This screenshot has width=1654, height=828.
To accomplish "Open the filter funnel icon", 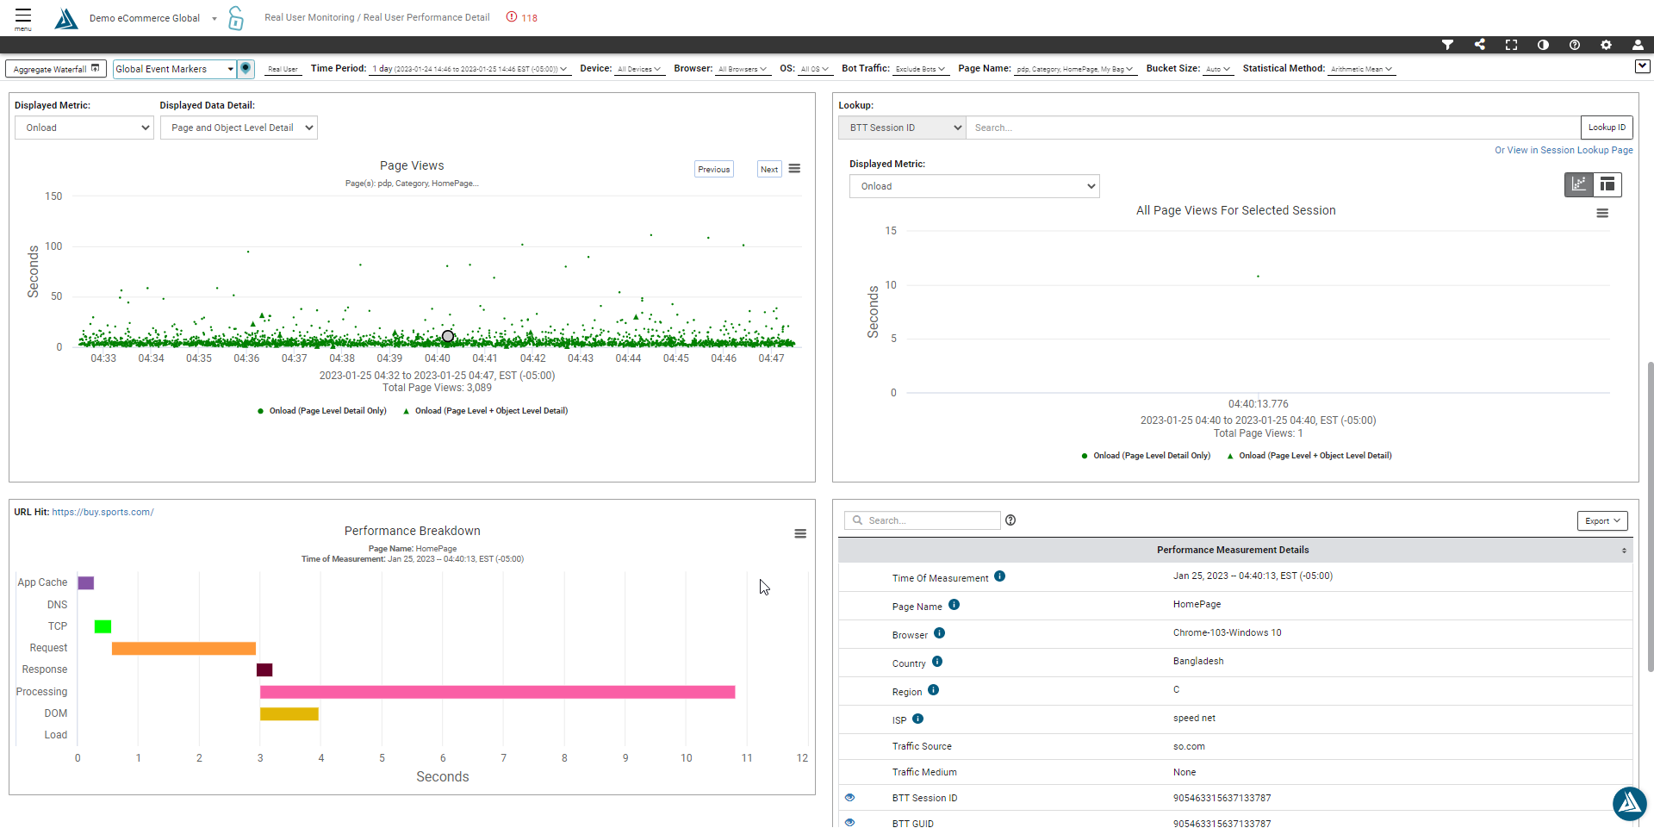I will (x=1447, y=45).
